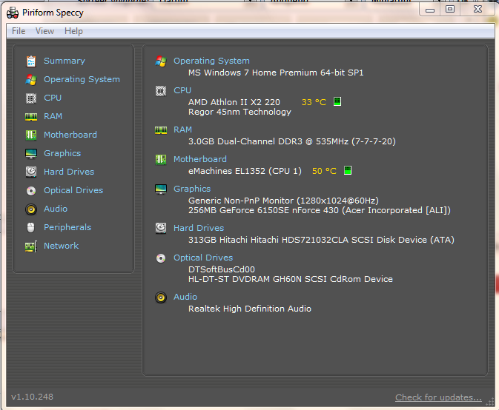Screen dimensions: 499x410
Task: Open Audio section from sidebar
Action: point(56,209)
